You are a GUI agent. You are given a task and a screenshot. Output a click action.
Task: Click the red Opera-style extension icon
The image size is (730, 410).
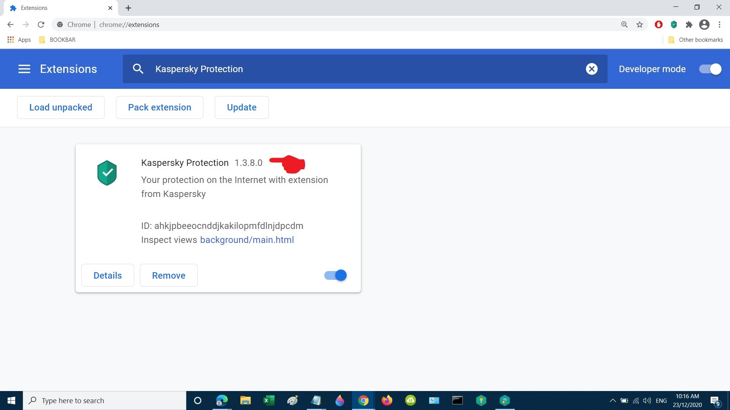(659, 25)
